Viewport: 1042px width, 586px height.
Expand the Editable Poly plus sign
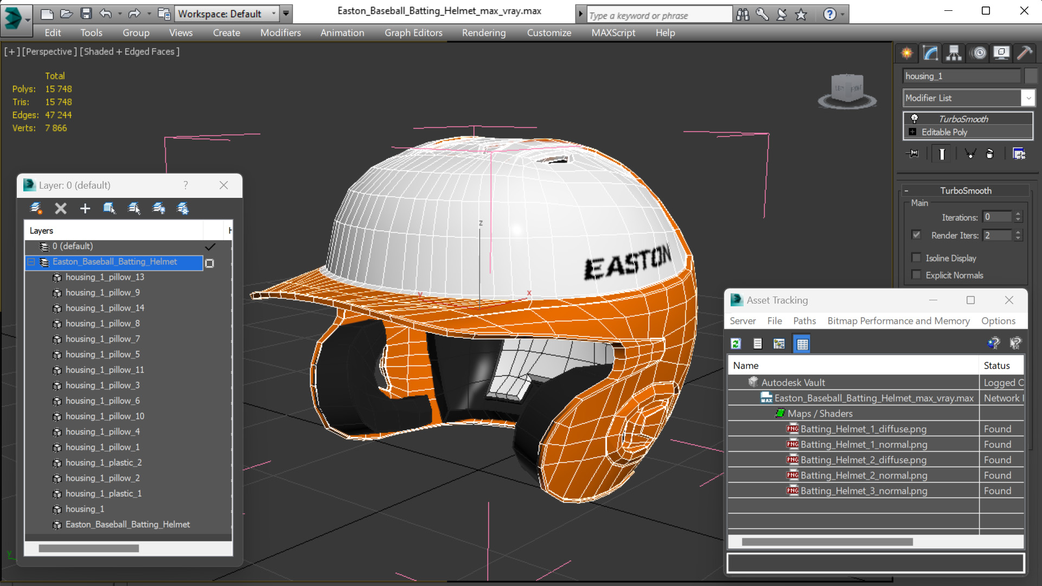(912, 132)
